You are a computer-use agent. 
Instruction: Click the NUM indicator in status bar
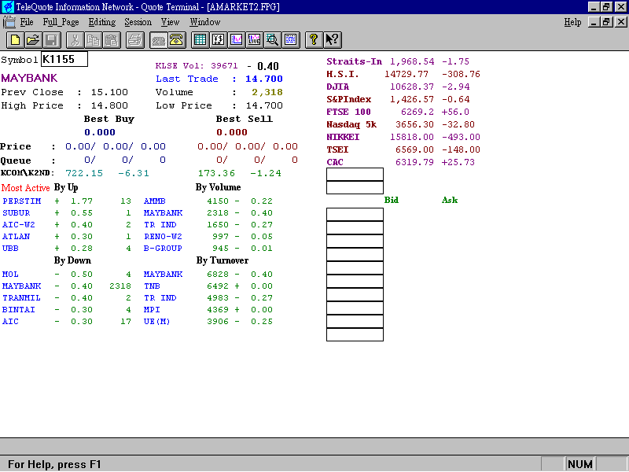point(580,464)
